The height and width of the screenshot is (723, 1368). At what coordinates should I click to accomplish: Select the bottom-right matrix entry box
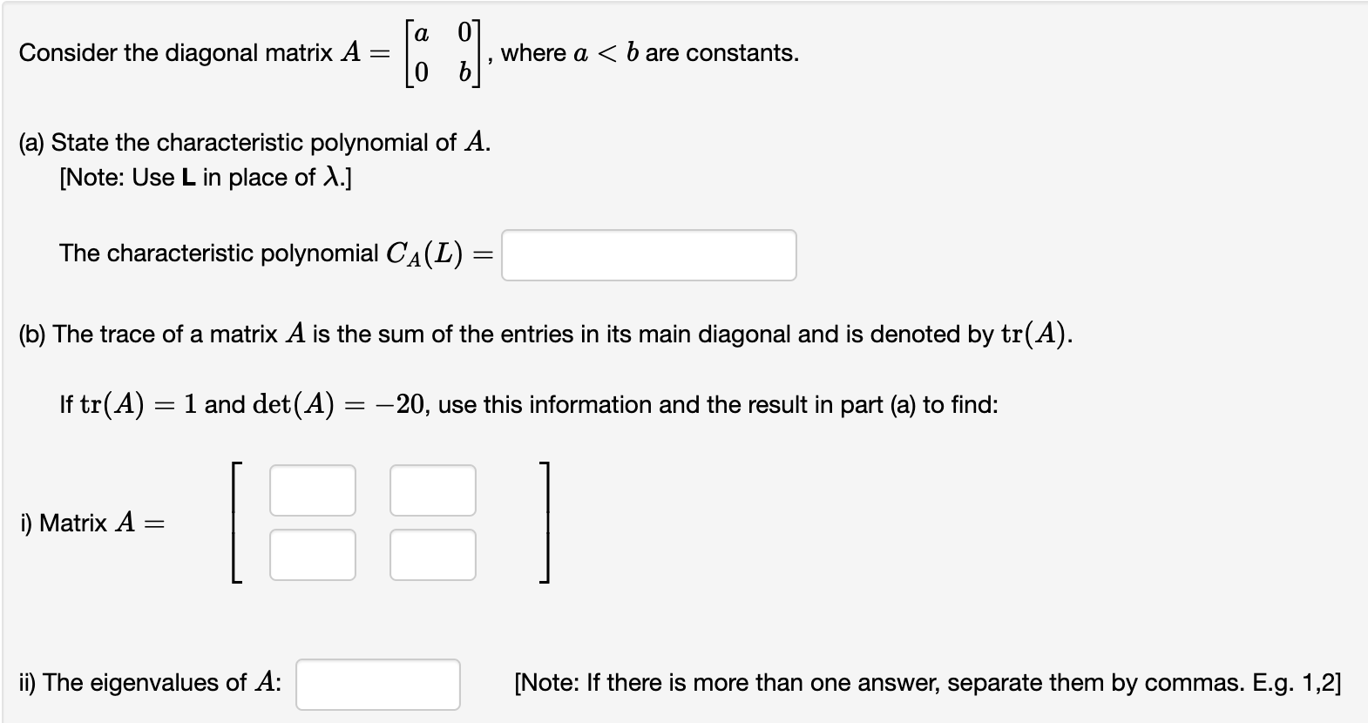pos(432,553)
